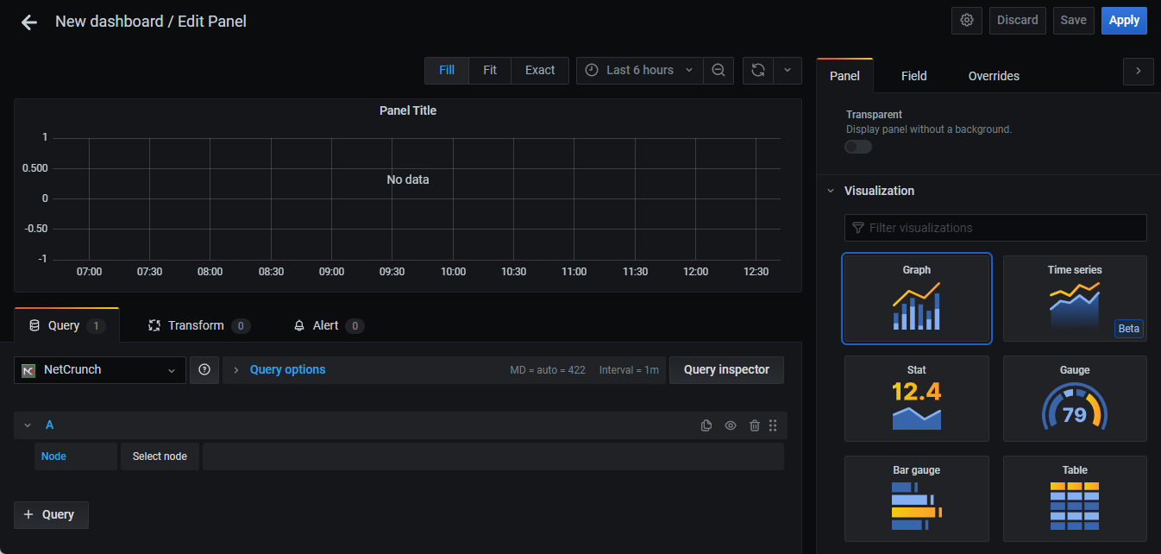Expand Query options

coord(287,369)
